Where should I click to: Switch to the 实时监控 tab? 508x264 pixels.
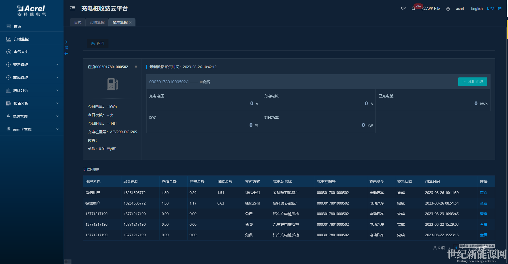97,22
